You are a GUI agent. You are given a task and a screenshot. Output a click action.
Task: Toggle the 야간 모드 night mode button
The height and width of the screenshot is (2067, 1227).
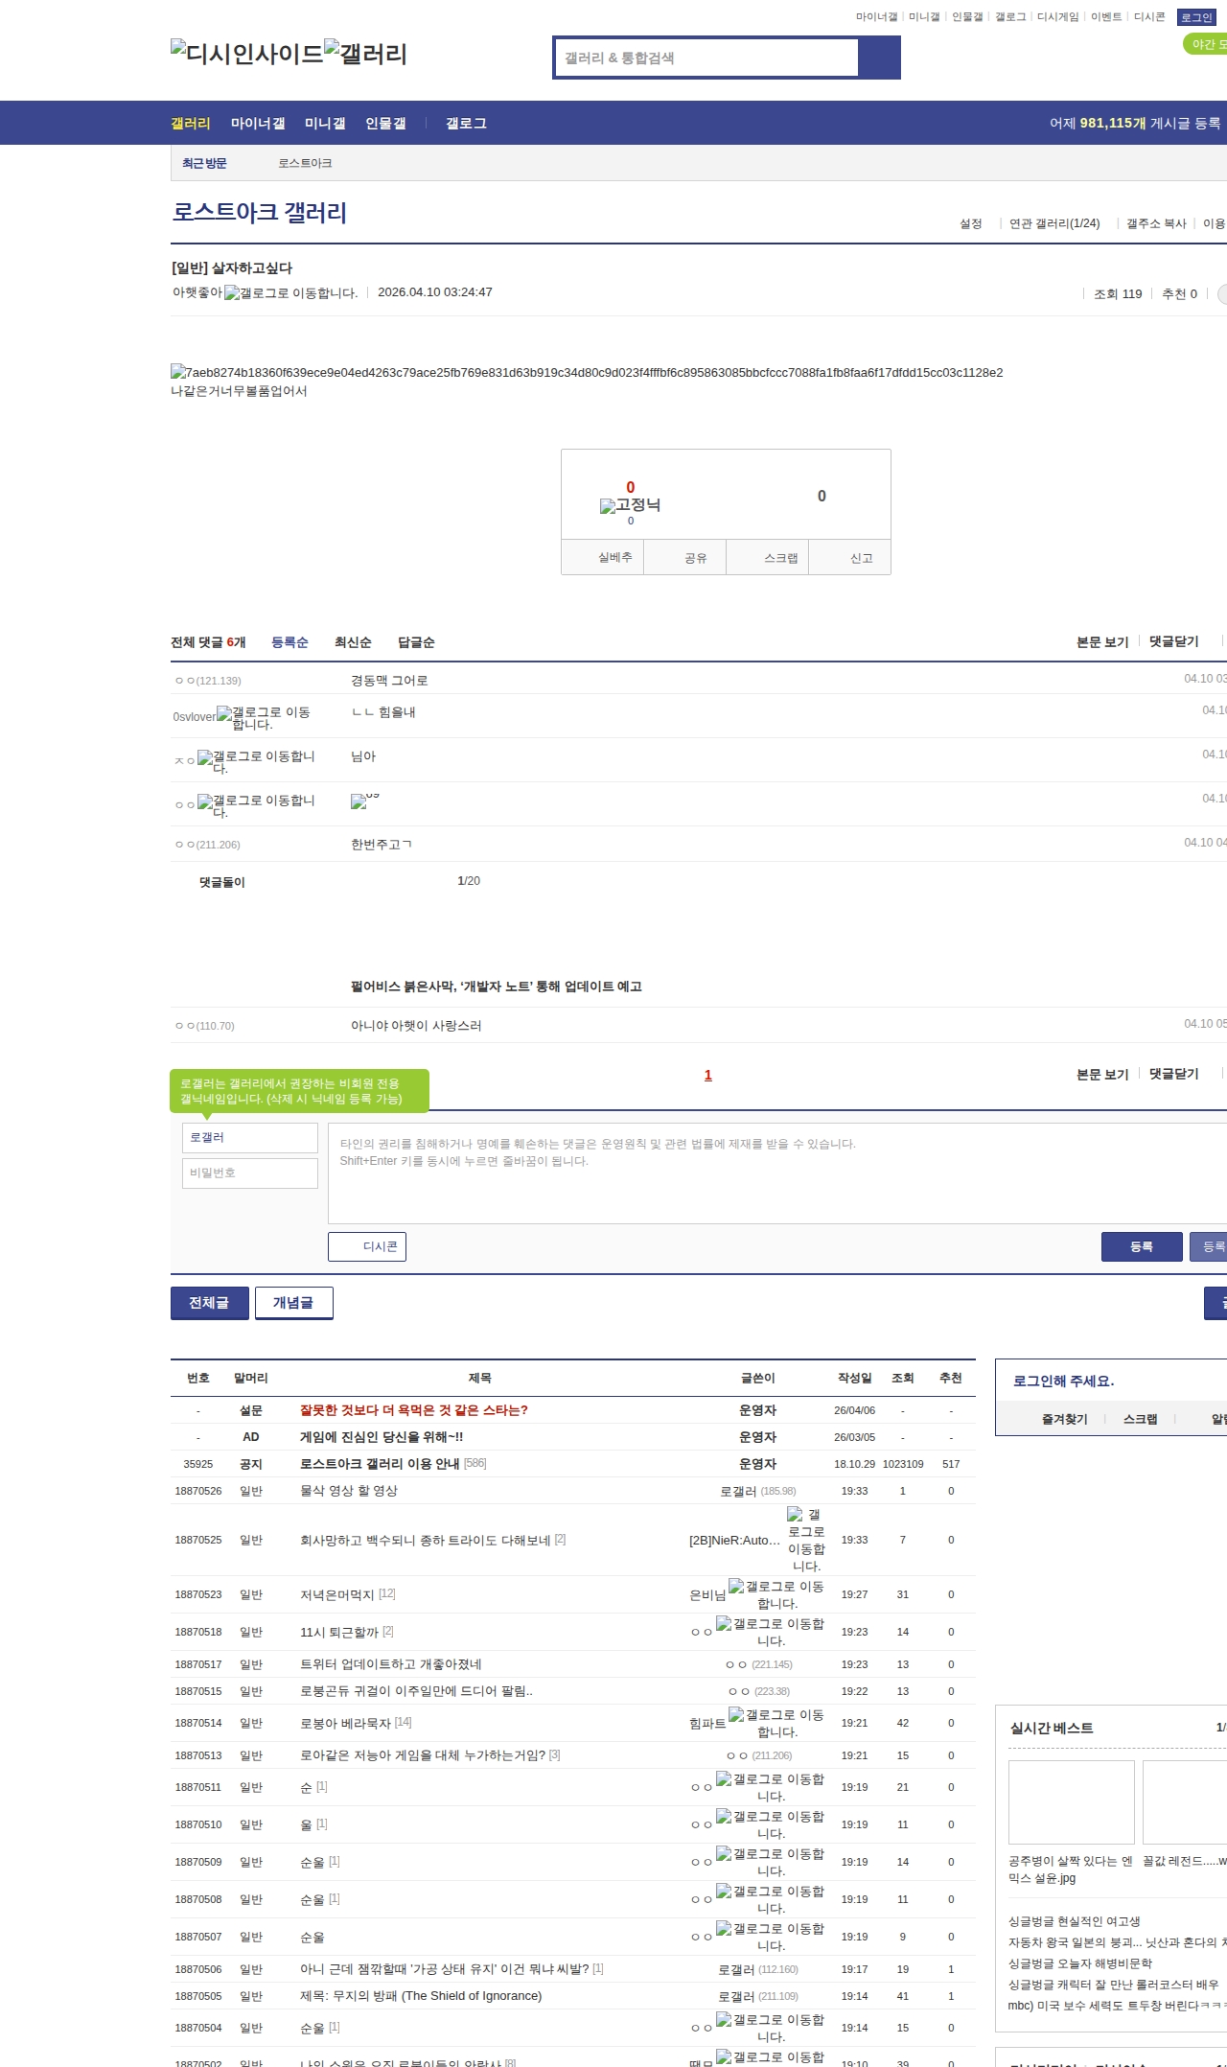pos(1206,44)
